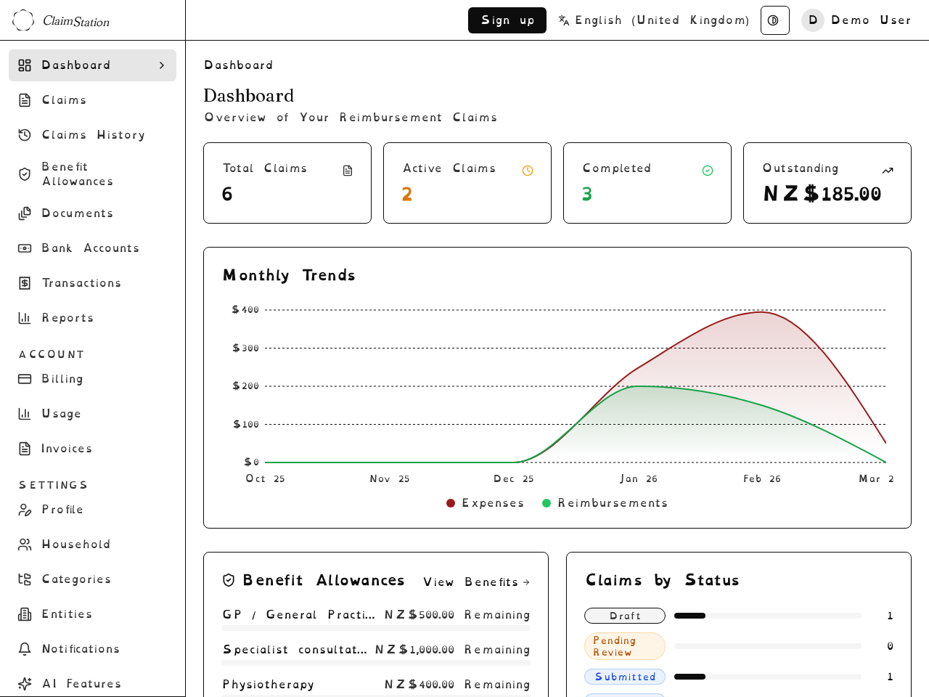Viewport: 929px width, 697px height.
Task: Click the Documents icon in sidebar
Action: point(25,213)
